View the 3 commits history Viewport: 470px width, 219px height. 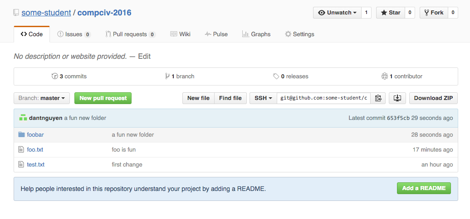point(69,76)
